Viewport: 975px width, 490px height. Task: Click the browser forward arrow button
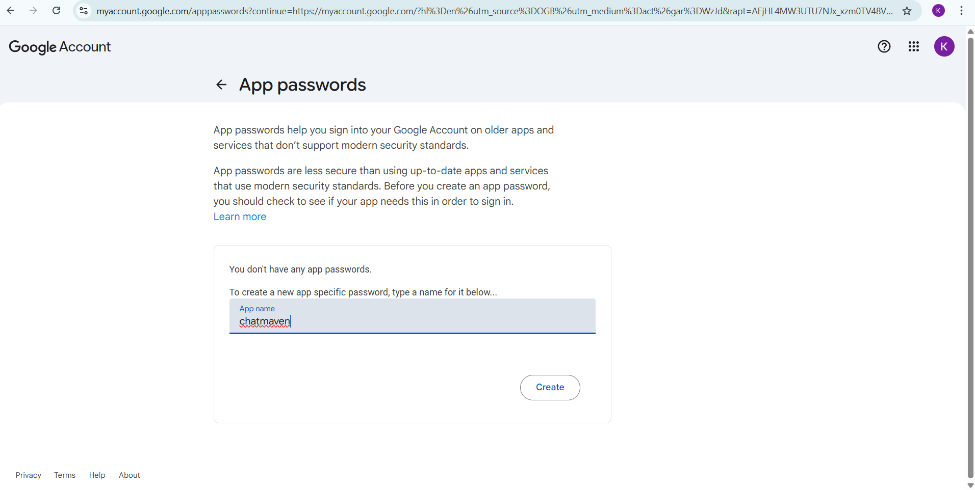[33, 11]
